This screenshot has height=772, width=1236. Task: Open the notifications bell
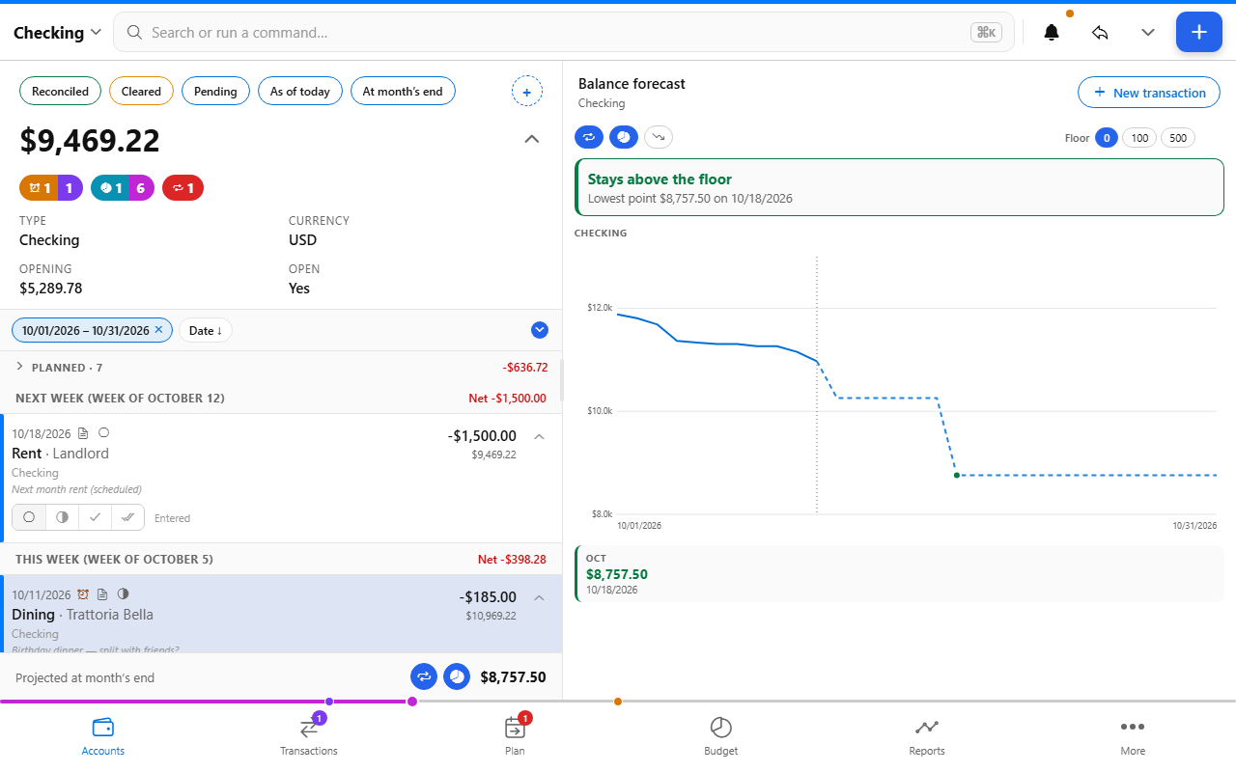tap(1052, 32)
